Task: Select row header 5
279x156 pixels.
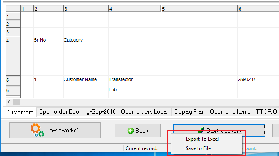Action: click(13, 81)
